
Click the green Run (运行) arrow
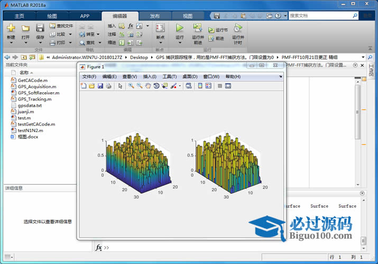click(x=179, y=28)
